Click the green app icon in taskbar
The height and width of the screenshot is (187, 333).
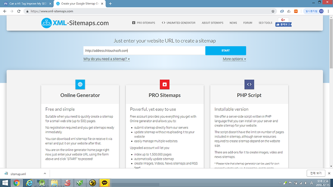point(80,183)
